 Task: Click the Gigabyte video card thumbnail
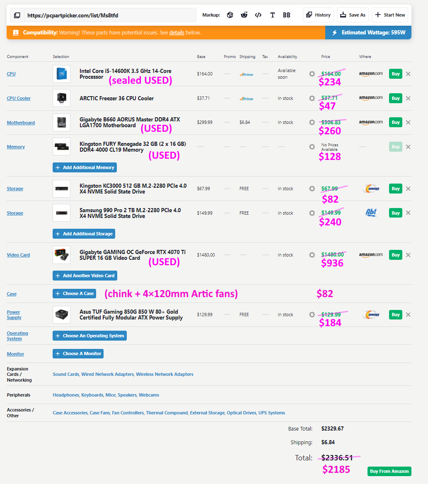61,255
